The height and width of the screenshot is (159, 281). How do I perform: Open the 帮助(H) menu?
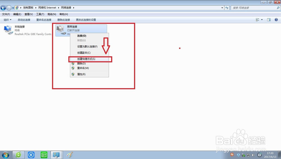click(64, 14)
